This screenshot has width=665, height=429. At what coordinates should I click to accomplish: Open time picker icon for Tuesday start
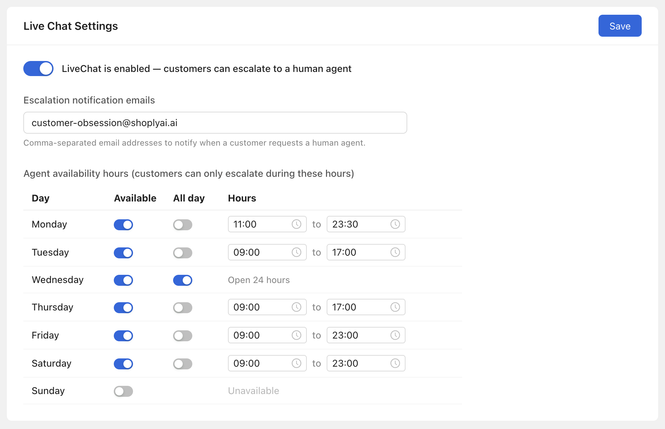[296, 252]
